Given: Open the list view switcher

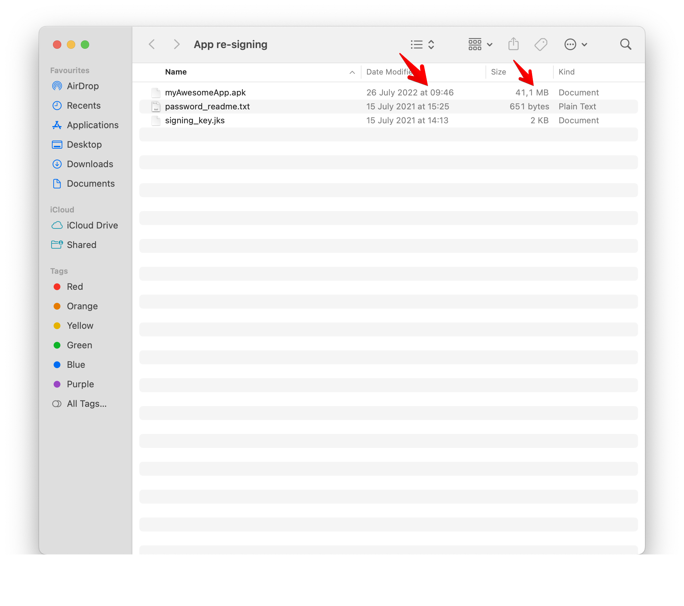Looking at the screenshot, I should tap(422, 44).
